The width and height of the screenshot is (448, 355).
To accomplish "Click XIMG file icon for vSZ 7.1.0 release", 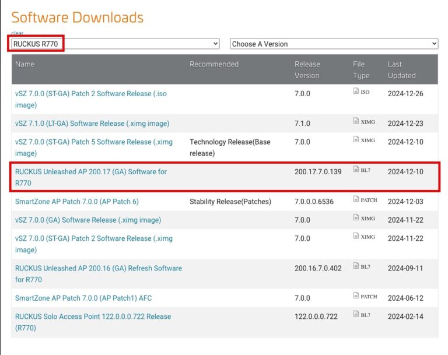I will pyautogui.click(x=356, y=121).
